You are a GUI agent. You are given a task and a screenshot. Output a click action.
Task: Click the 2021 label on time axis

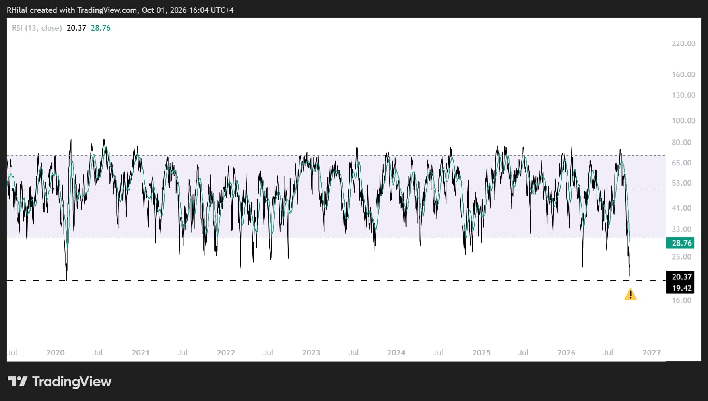pyautogui.click(x=140, y=353)
